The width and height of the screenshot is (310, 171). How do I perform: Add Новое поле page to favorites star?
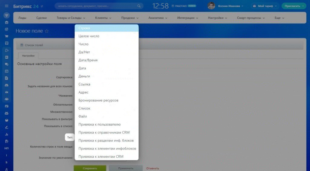click(x=47, y=31)
